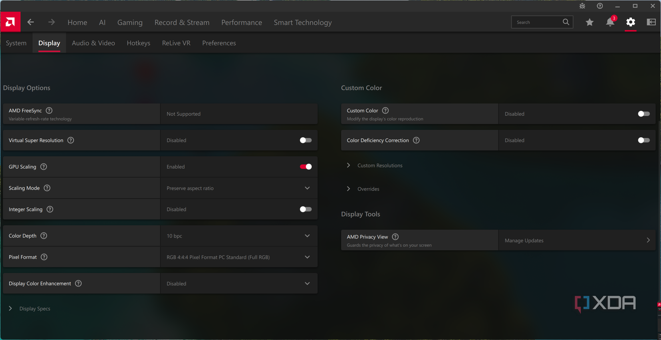Open notifications bell icon
This screenshot has height=340, width=661.
[x=610, y=22]
